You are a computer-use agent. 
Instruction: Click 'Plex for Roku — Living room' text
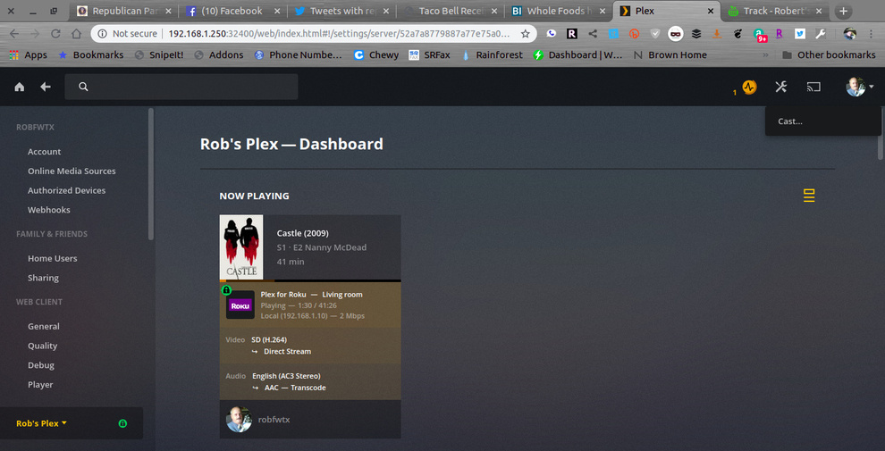(x=312, y=295)
